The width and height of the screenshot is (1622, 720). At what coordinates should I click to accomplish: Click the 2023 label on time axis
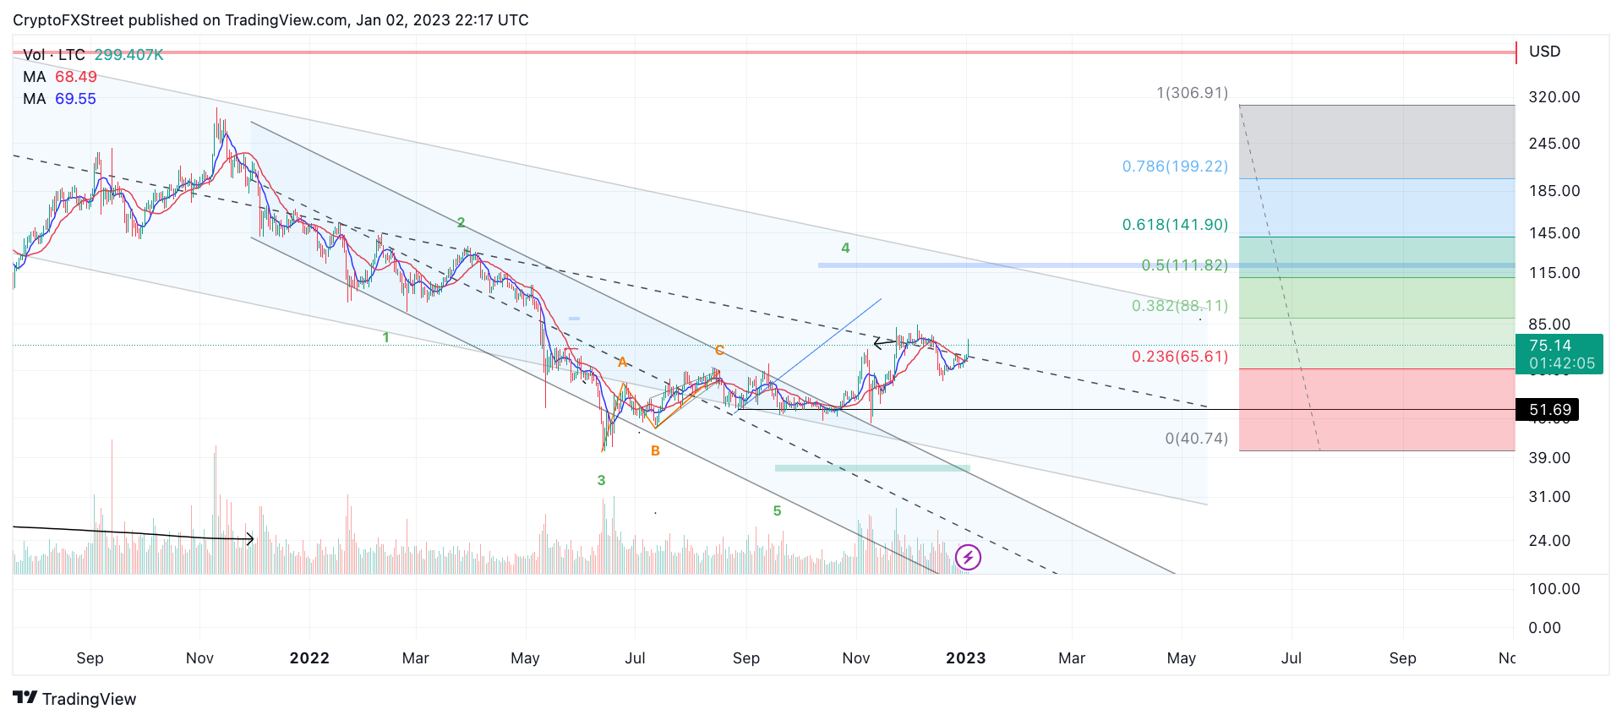coord(966,658)
